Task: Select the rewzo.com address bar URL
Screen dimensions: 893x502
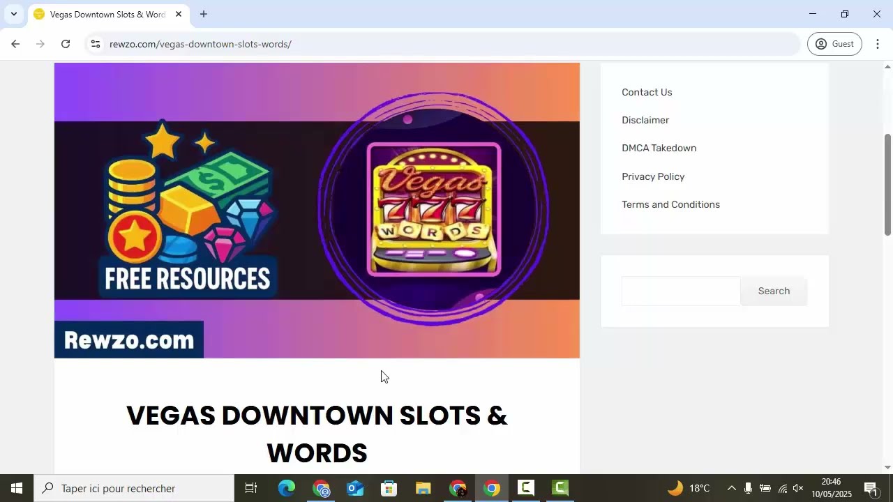Action: (200, 44)
